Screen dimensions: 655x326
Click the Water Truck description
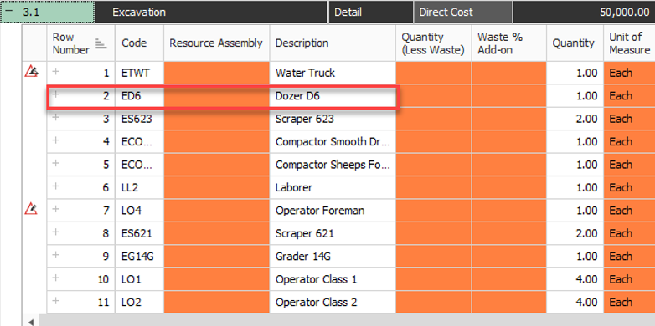(305, 73)
